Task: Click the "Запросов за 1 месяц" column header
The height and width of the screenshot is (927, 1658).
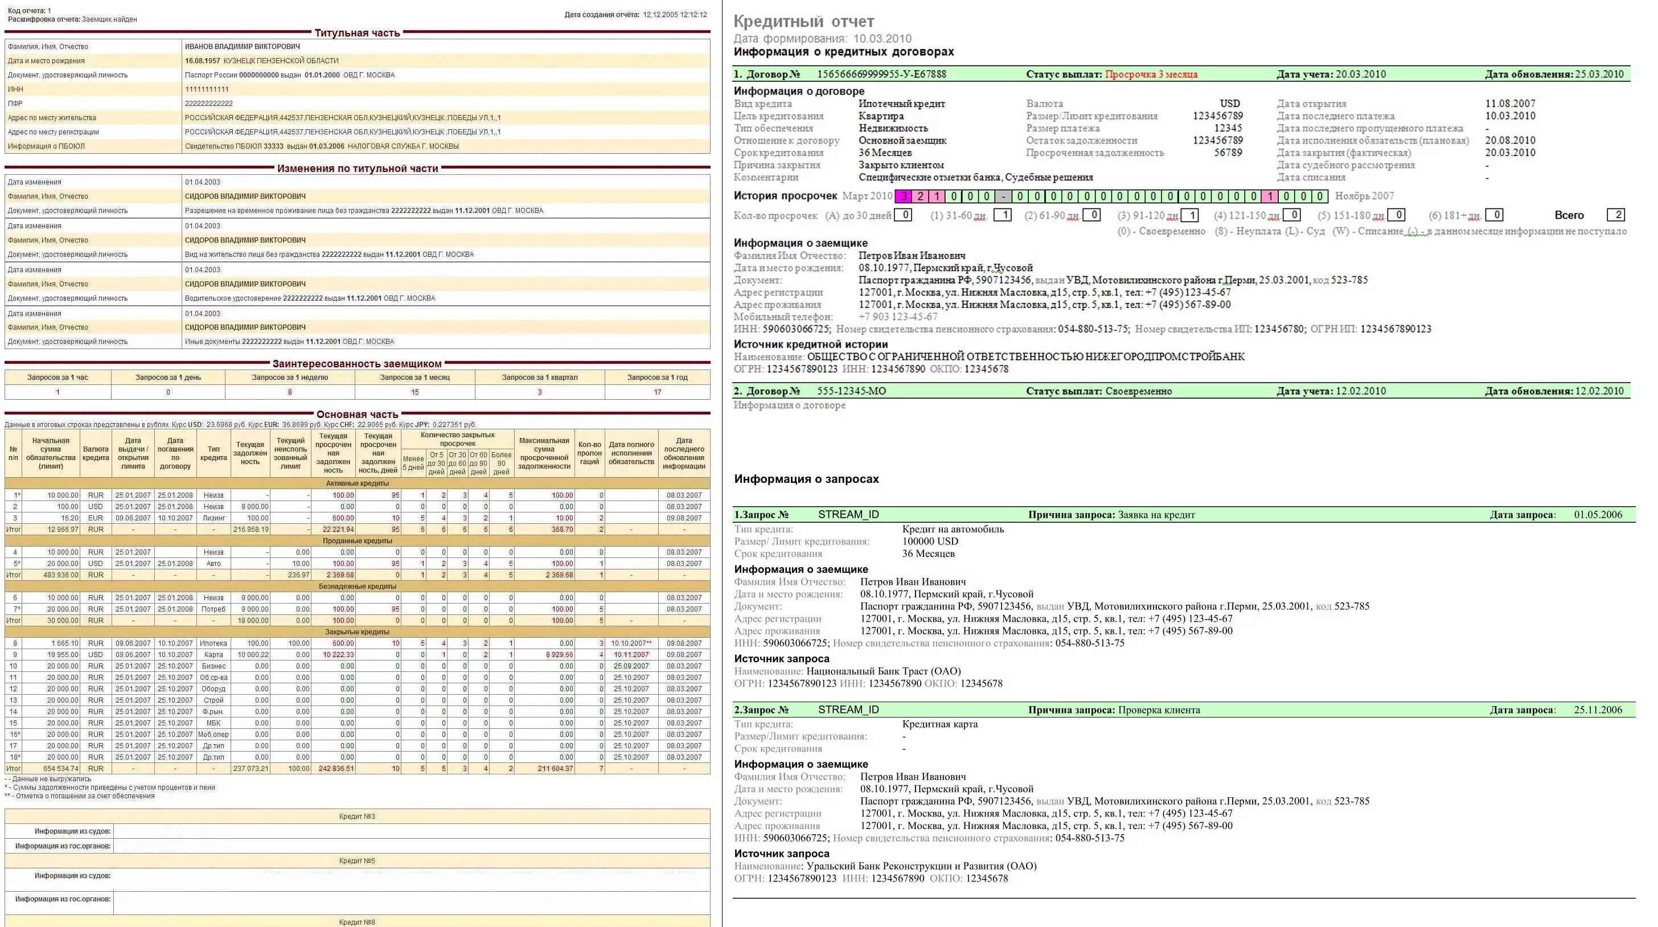Action: tap(414, 378)
